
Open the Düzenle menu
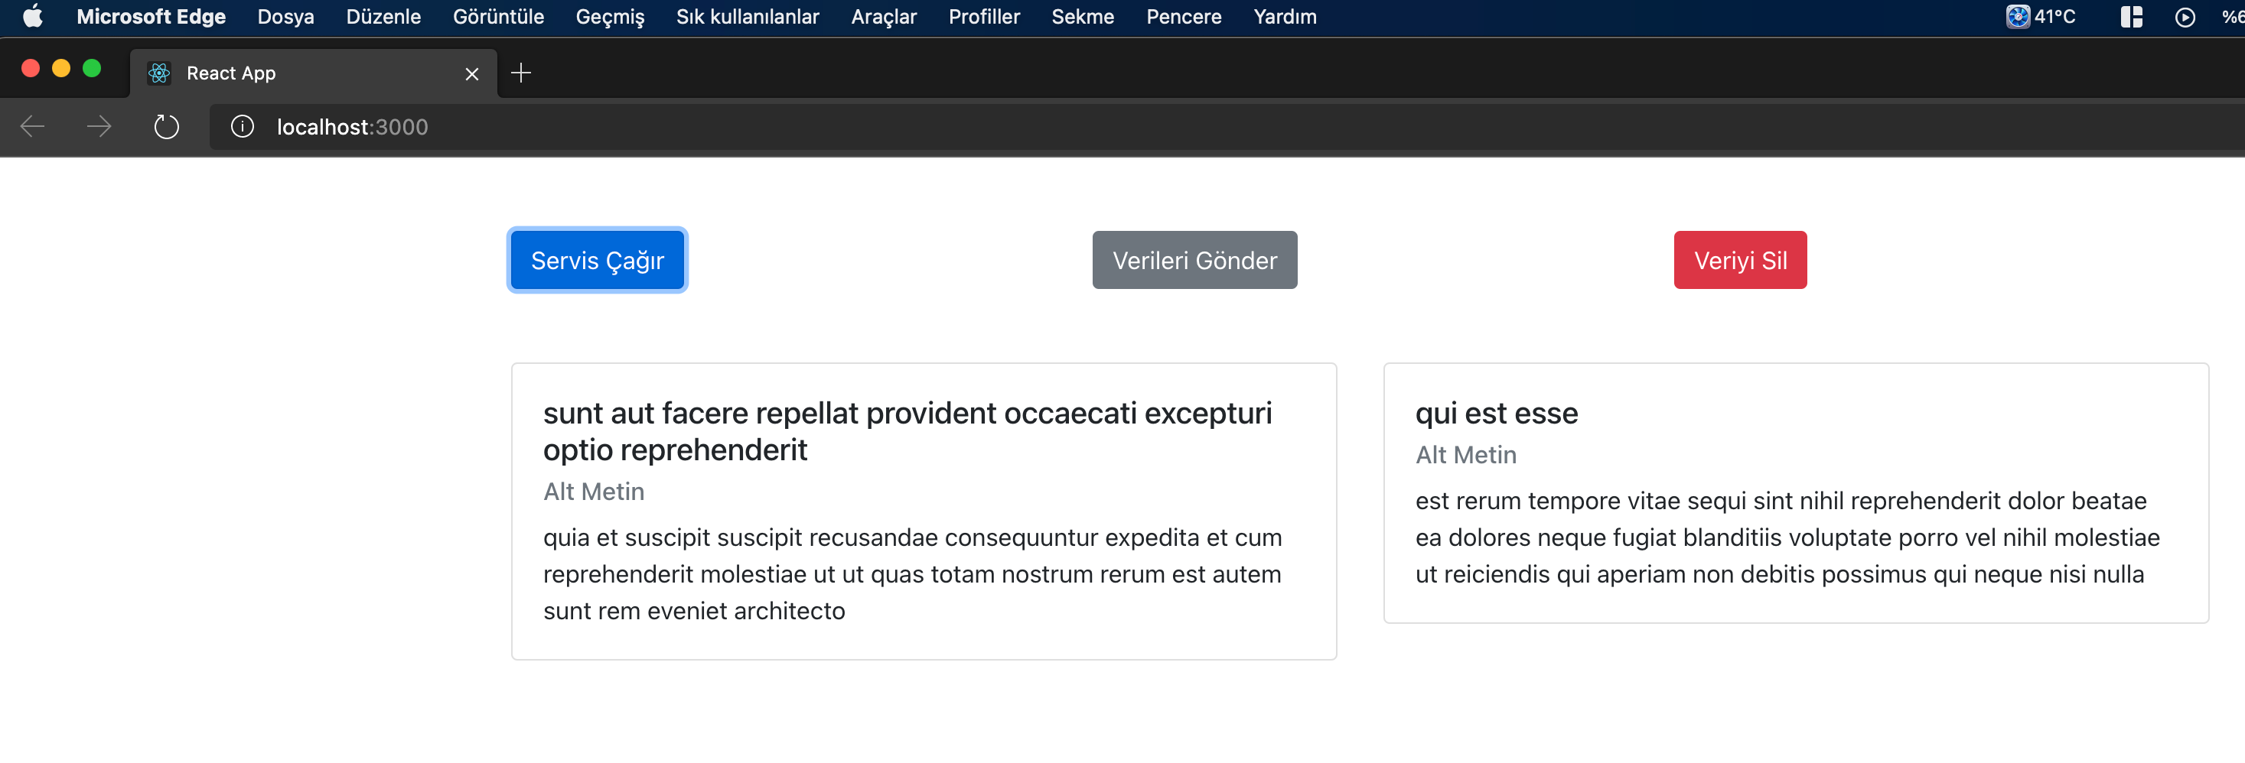point(383,17)
